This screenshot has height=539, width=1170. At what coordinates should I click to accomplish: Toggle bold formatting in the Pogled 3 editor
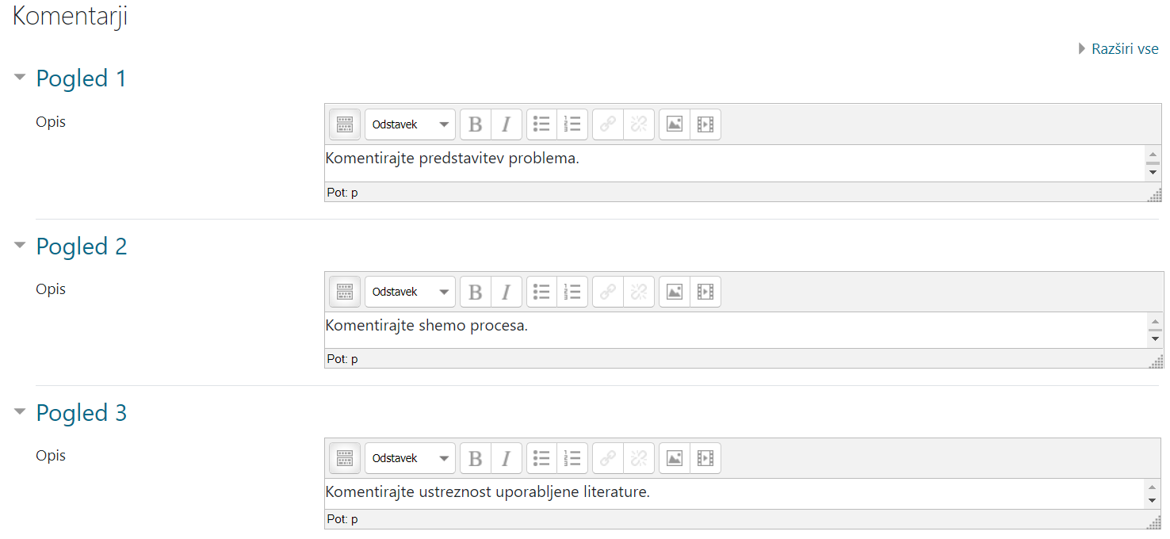click(475, 458)
